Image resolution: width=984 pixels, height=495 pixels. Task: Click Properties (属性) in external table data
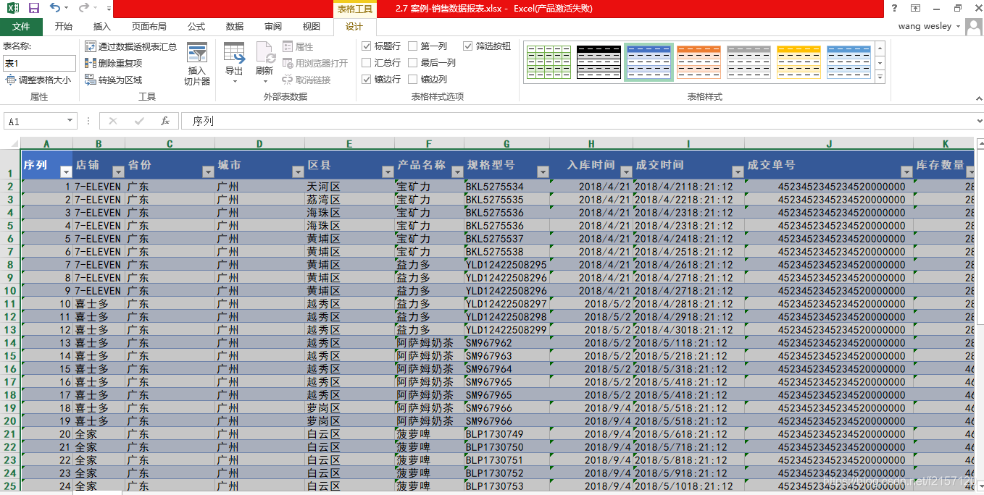click(x=299, y=46)
